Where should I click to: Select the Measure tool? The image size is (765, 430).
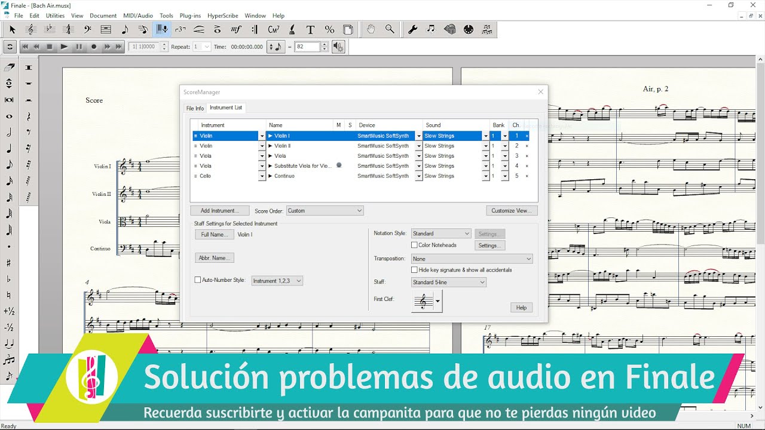pyautogui.click(x=106, y=29)
